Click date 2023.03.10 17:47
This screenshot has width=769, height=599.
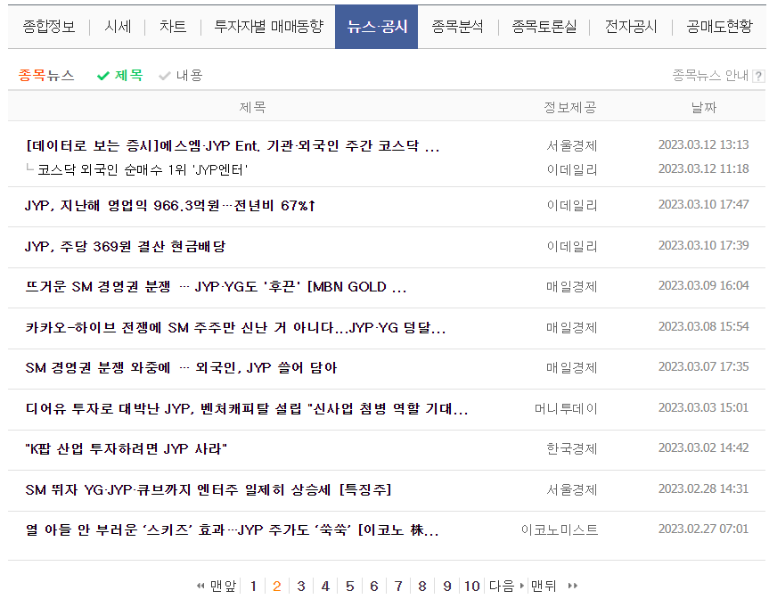(x=703, y=205)
